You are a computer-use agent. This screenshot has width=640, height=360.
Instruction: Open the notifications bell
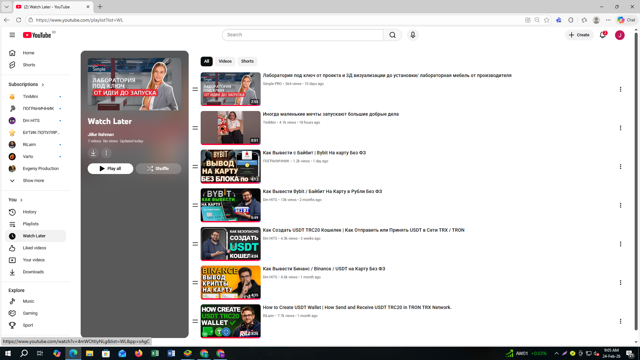coord(602,35)
